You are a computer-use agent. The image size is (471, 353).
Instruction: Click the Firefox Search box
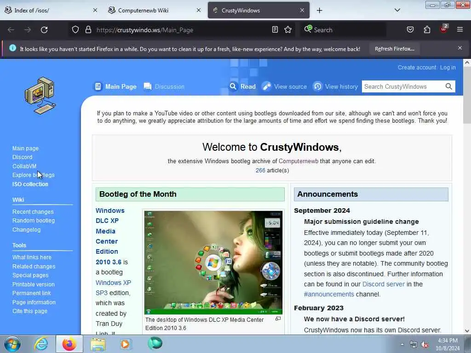point(343,30)
